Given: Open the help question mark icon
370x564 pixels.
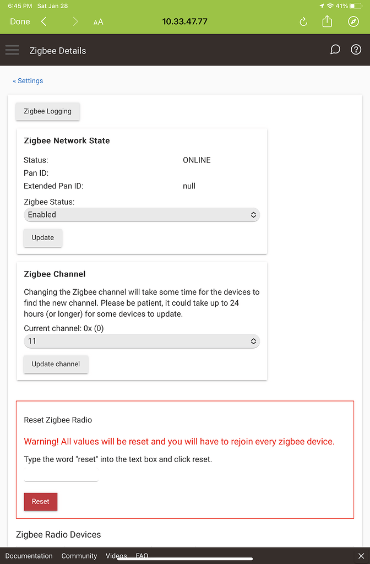Looking at the screenshot, I should coord(356,50).
